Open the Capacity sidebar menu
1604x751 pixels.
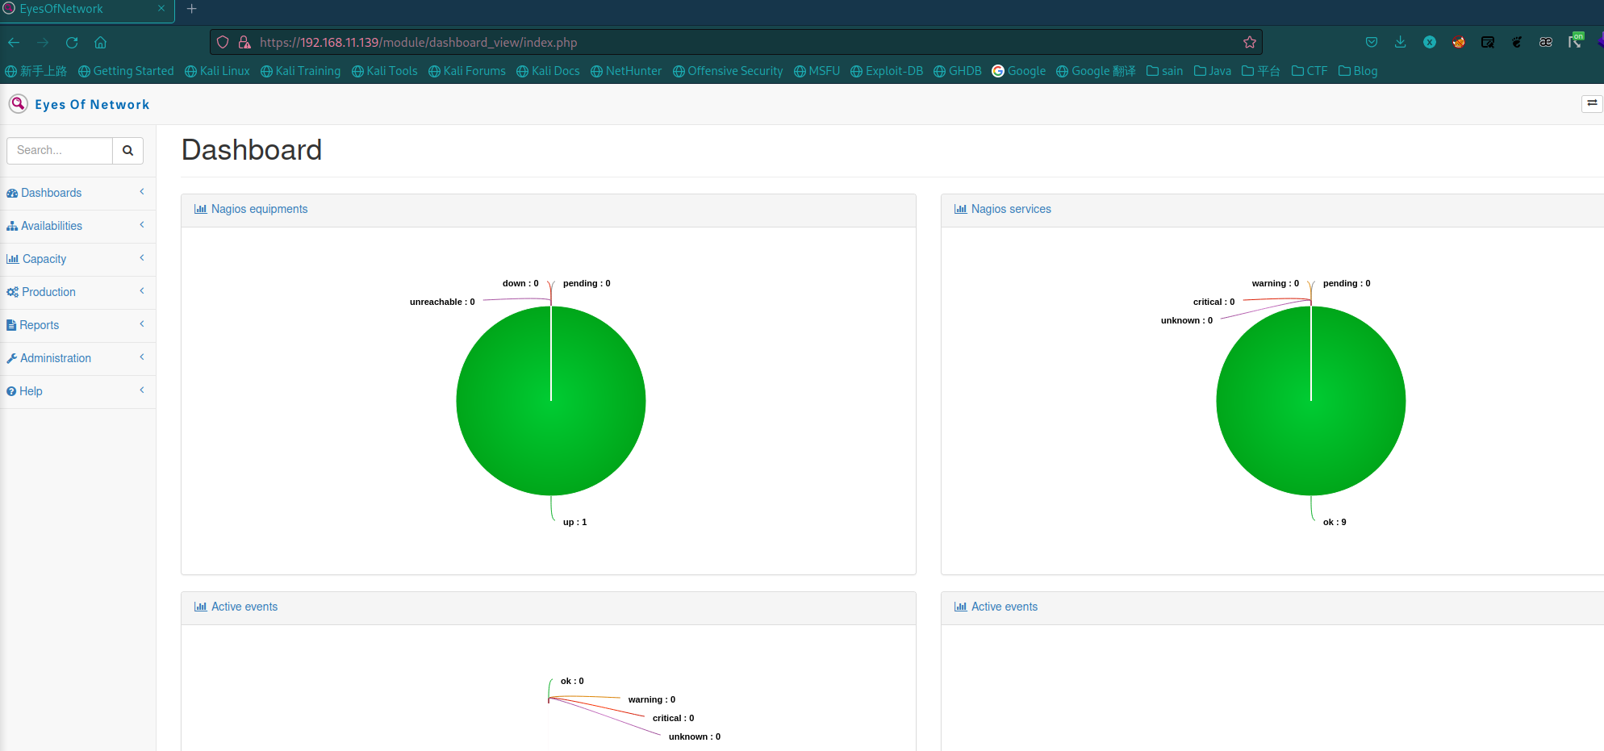click(77, 259)
